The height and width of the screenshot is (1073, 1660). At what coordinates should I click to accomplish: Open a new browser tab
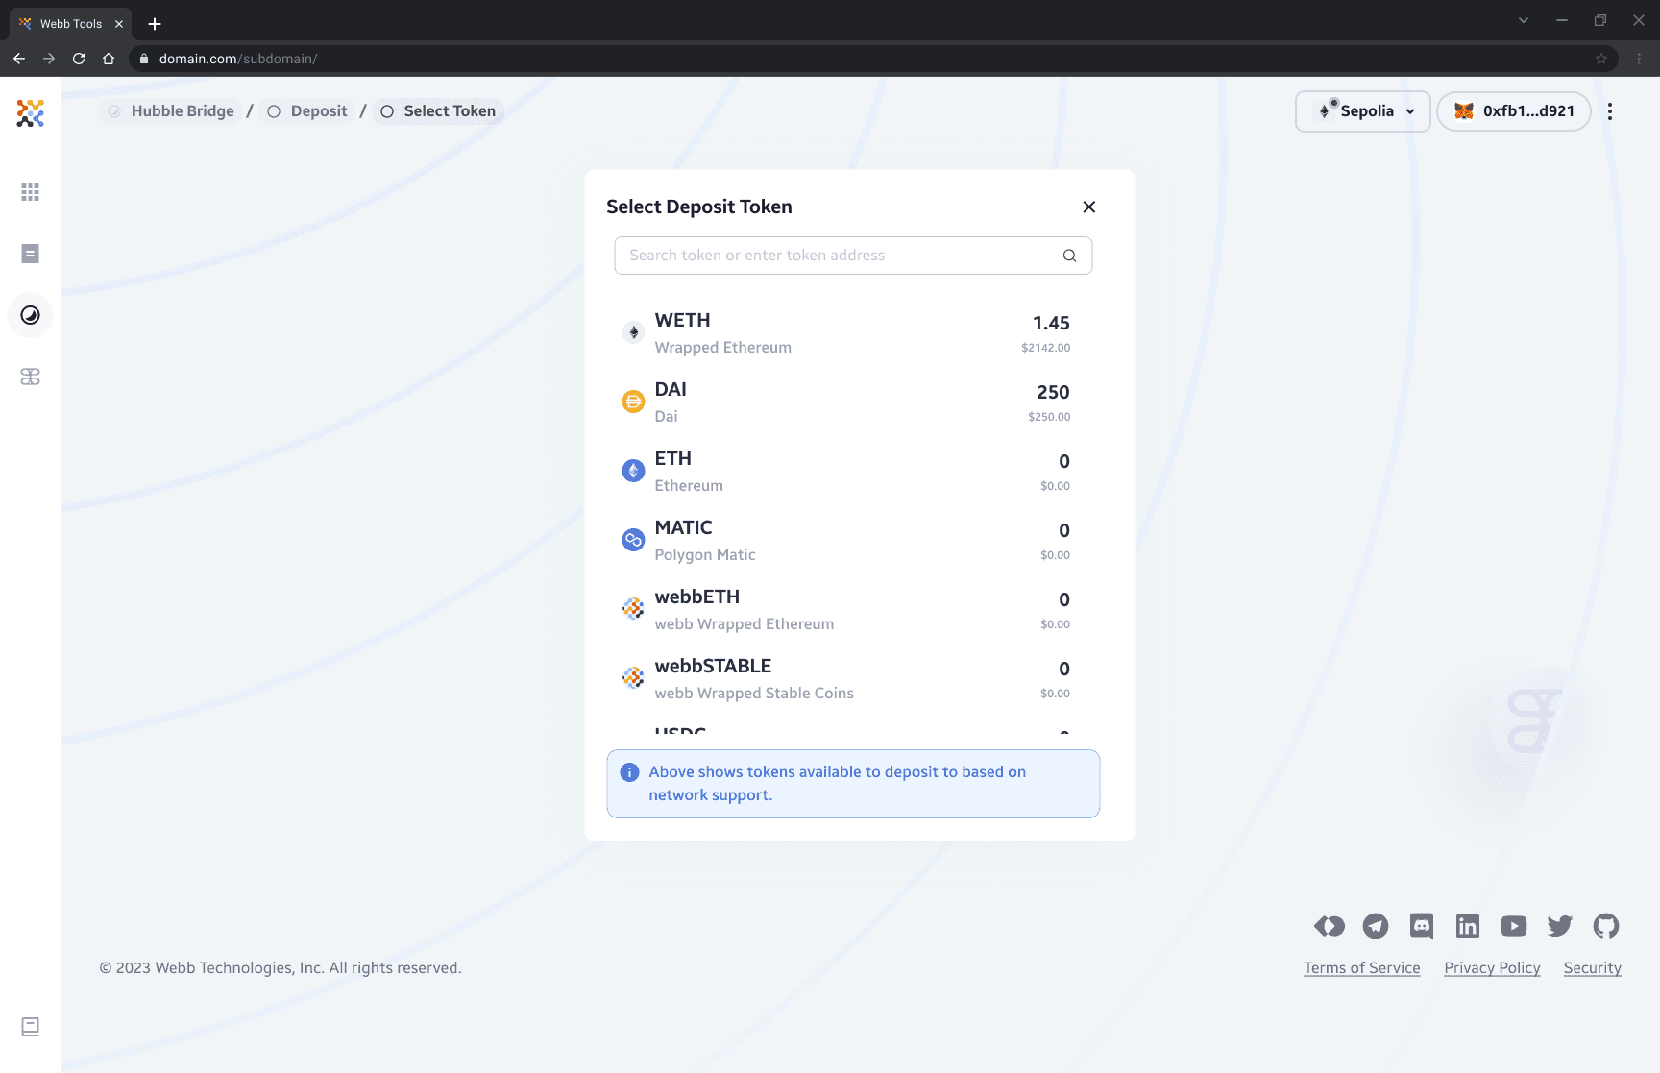[155, 24]
